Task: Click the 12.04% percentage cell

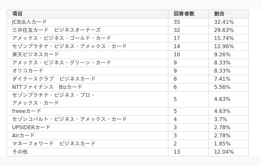Action: point(228,152)
